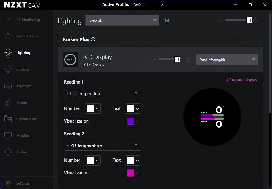Click the Kraken Plus info icon

tap(93, 39)
